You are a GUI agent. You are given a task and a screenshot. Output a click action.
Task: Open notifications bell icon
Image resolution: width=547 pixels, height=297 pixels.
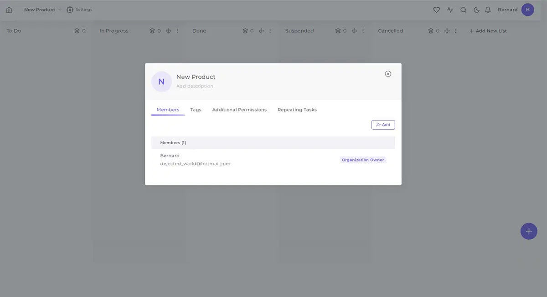[x=488, y=10]
